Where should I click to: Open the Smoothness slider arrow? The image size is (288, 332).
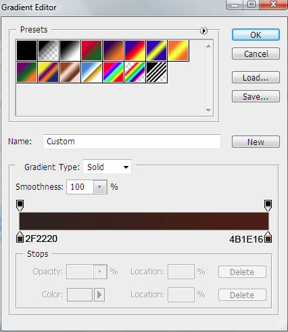pyautogui.click(x=100, y=187)
